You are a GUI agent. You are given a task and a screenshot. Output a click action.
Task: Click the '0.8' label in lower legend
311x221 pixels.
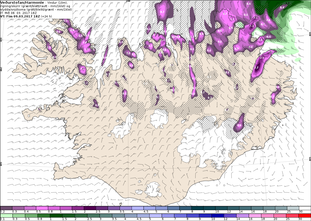[x=40, y=219]
